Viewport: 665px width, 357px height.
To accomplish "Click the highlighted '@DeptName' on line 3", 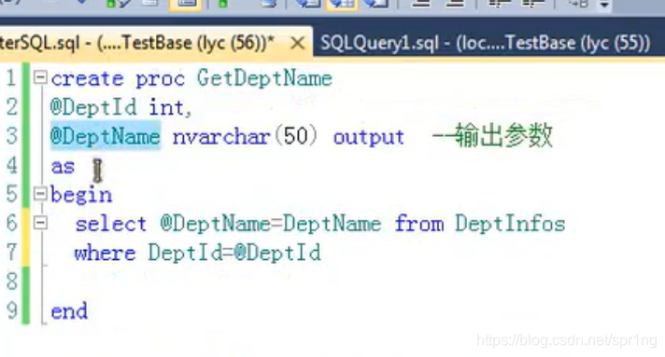I will click(106, 136).
